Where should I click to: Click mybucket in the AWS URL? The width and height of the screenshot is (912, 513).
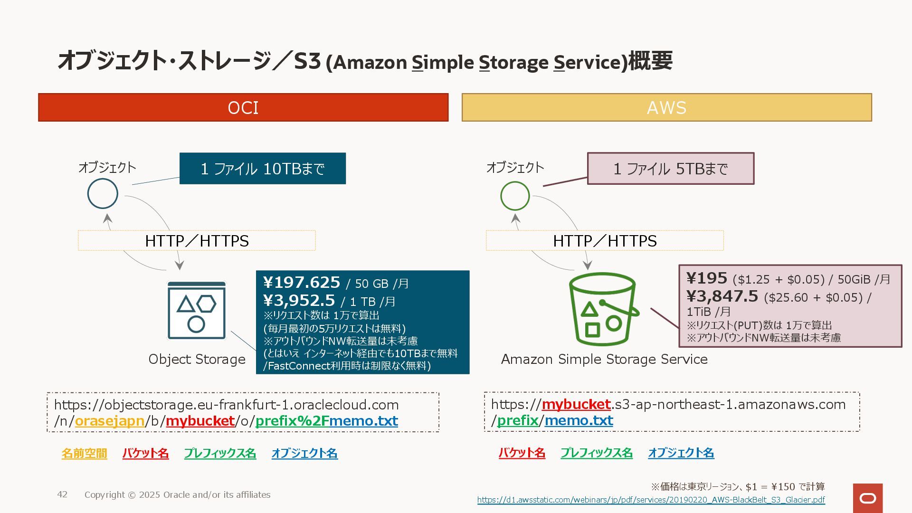576,404
